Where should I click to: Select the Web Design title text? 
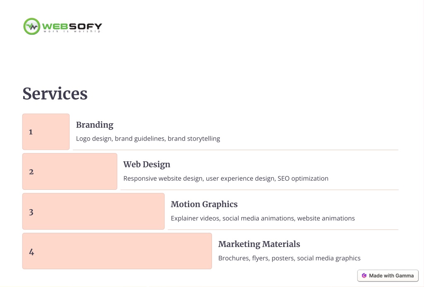[x=147, y=165]
